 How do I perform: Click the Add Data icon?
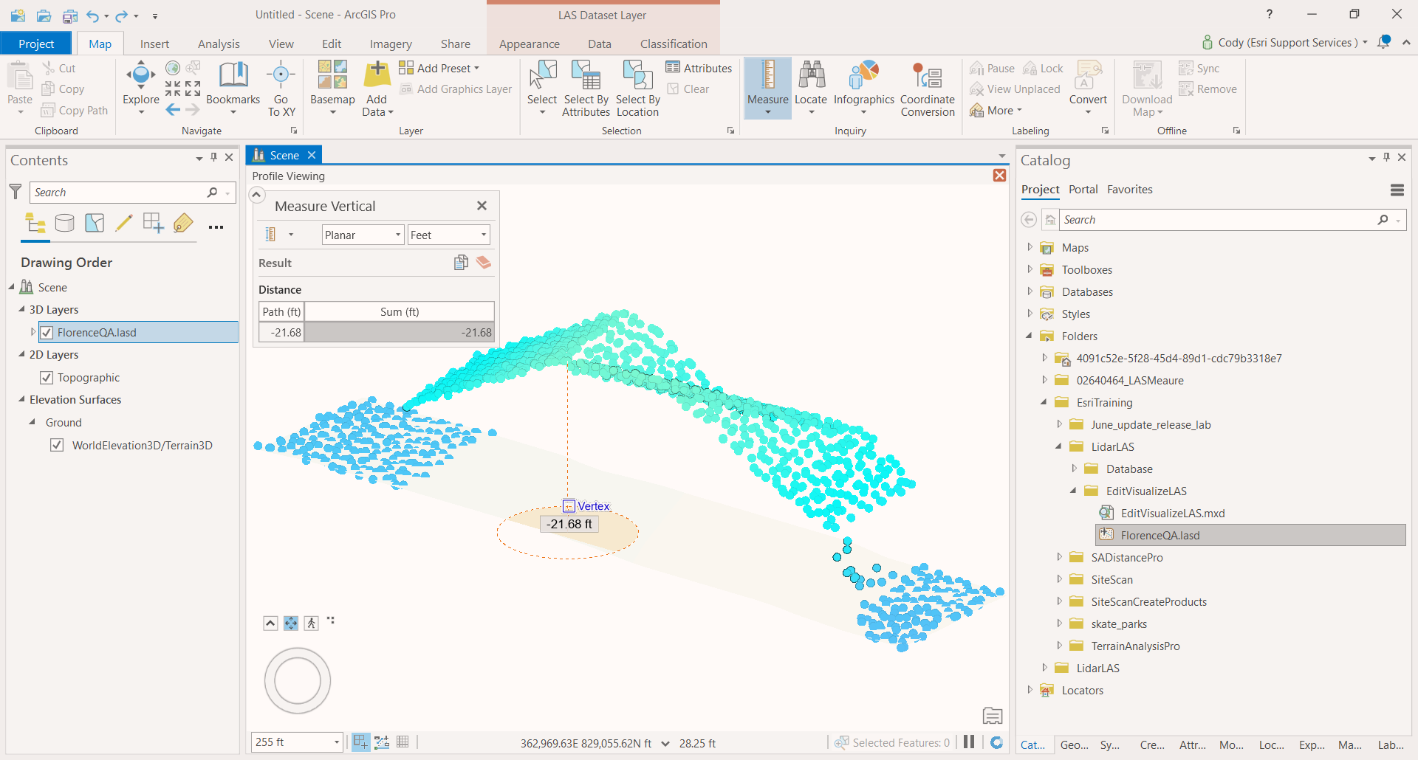(x=377, y=76)
